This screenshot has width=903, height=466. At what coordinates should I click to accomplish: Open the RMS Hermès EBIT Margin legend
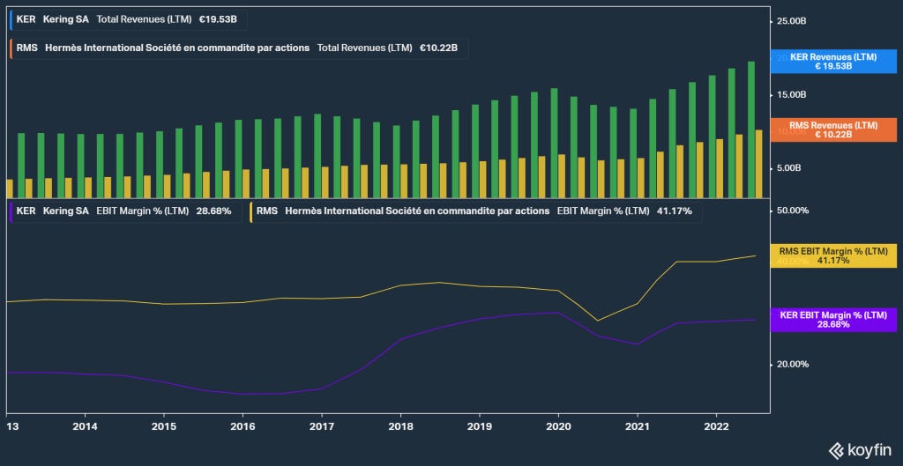(x=475, y=211)
